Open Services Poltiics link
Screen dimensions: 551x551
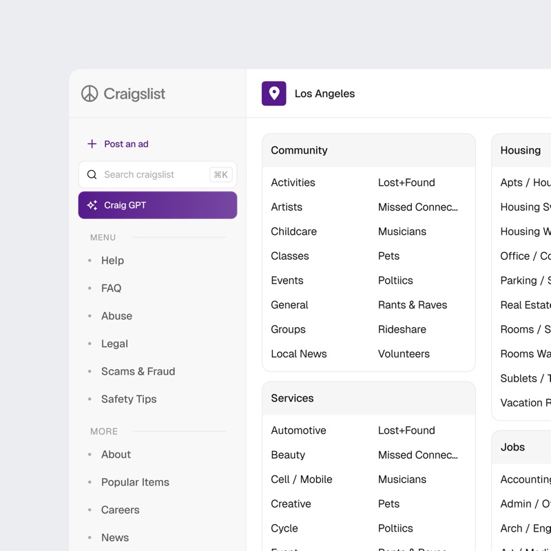[x=395, y=528]
